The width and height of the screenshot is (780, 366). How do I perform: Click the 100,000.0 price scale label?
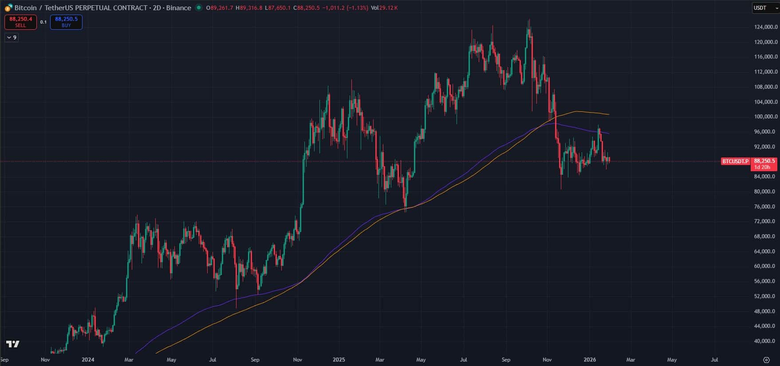[x=765, y=117]
